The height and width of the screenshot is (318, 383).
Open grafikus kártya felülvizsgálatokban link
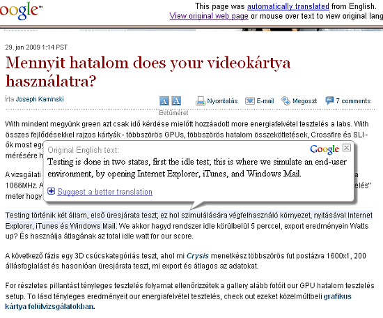click(x=178, y=301)
